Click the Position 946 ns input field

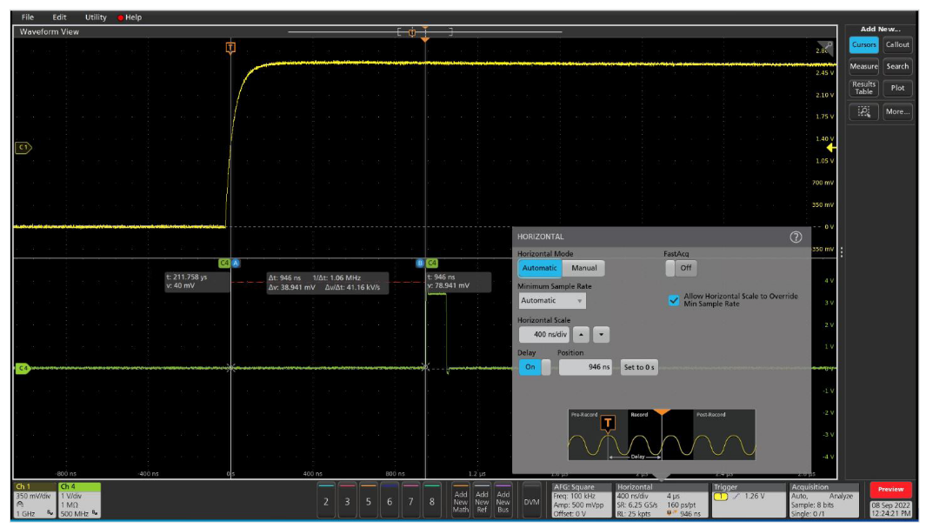585,367
